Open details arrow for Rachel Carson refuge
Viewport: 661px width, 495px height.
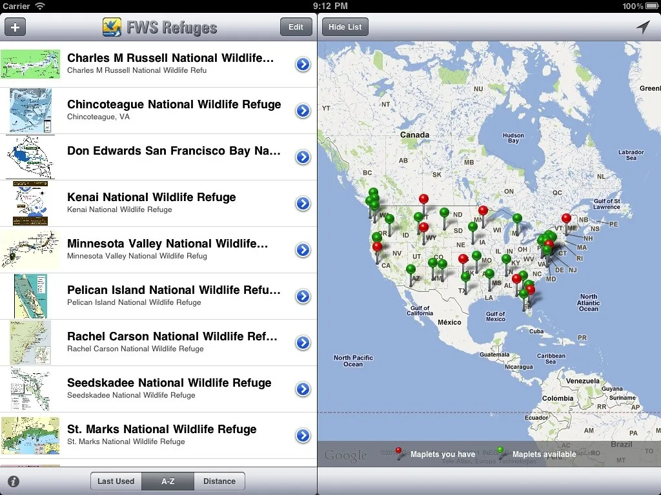[x=303, y=343]
